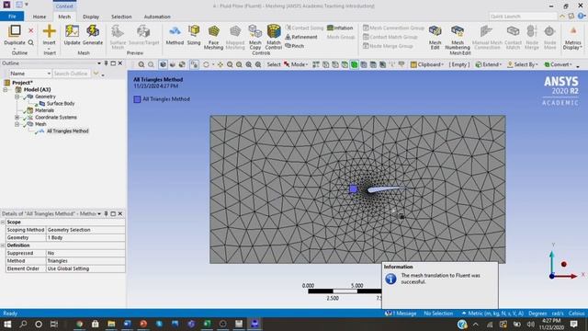Pin the Details panel
This screenshot has height=331, width=588.
107,213
